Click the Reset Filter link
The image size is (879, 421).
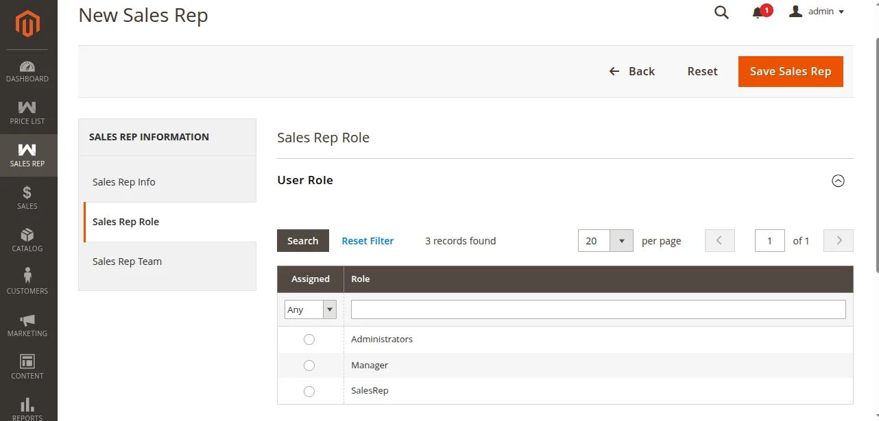pos(368,241)
